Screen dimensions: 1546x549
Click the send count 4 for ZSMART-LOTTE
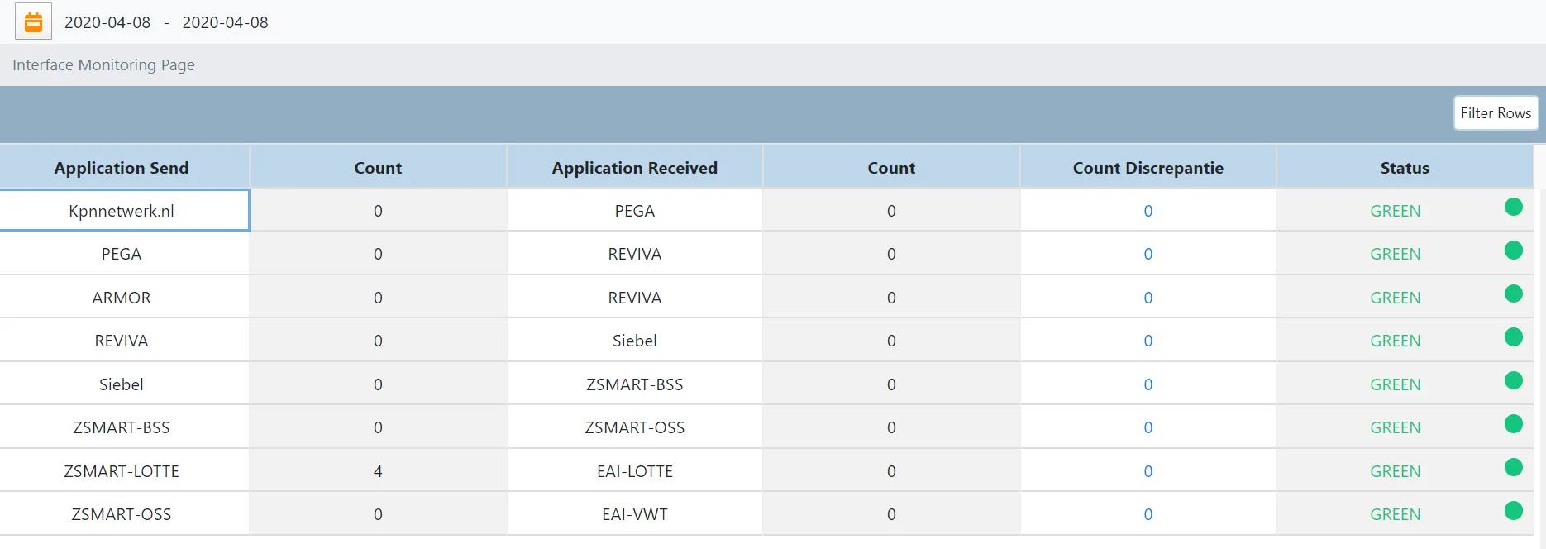(x=378, y=471)
